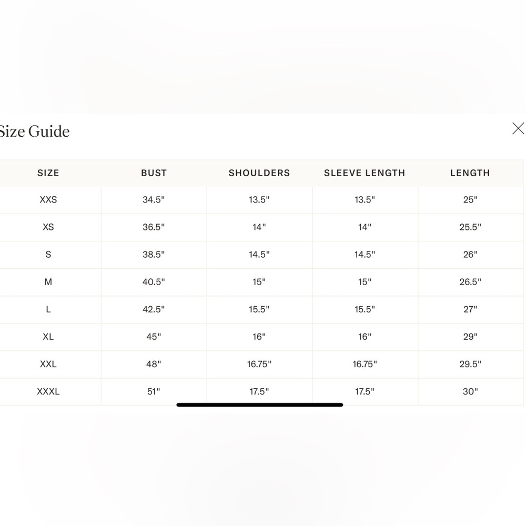Click the 15.5" sleeve length for L
The height and width of the screenshot is (526, 526).
coord(365,309)
